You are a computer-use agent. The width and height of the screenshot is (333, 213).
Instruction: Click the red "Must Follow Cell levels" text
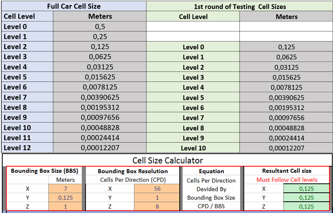pyautogui.click(x=287, y=180)
